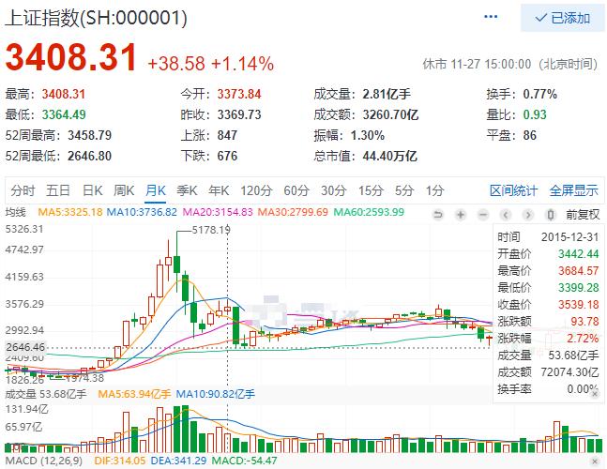Click the MA30:2799.69 indicator value

coord(293,212)
